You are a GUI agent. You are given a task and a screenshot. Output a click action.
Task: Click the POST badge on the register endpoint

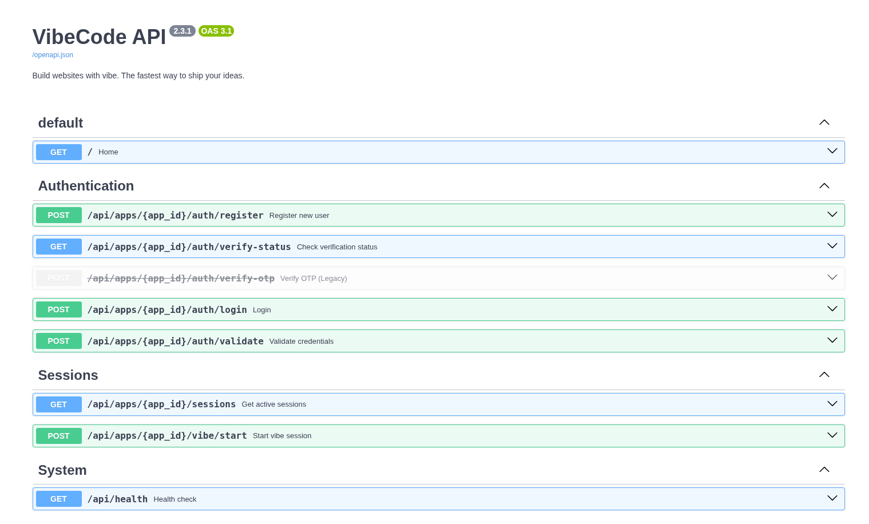pyautogui.click(x=58, y=215)
